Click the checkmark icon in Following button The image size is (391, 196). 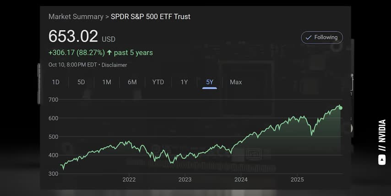pos(309,38)
